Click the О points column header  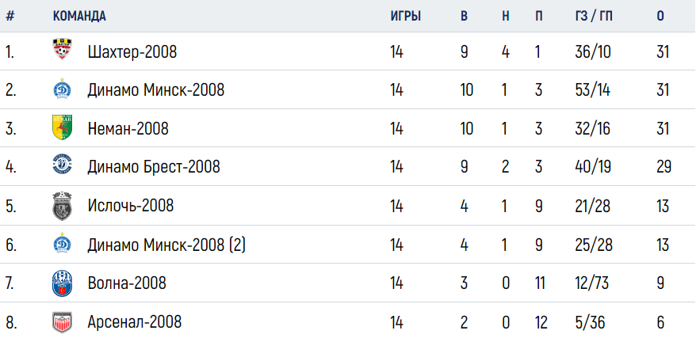pyautogui.click(x=660, y=17)
